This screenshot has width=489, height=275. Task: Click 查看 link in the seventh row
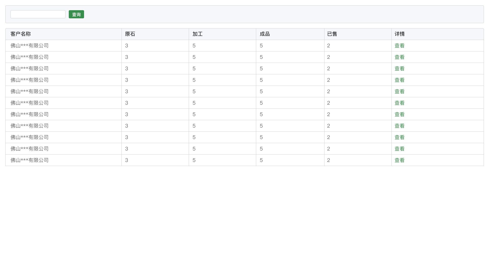399,114
